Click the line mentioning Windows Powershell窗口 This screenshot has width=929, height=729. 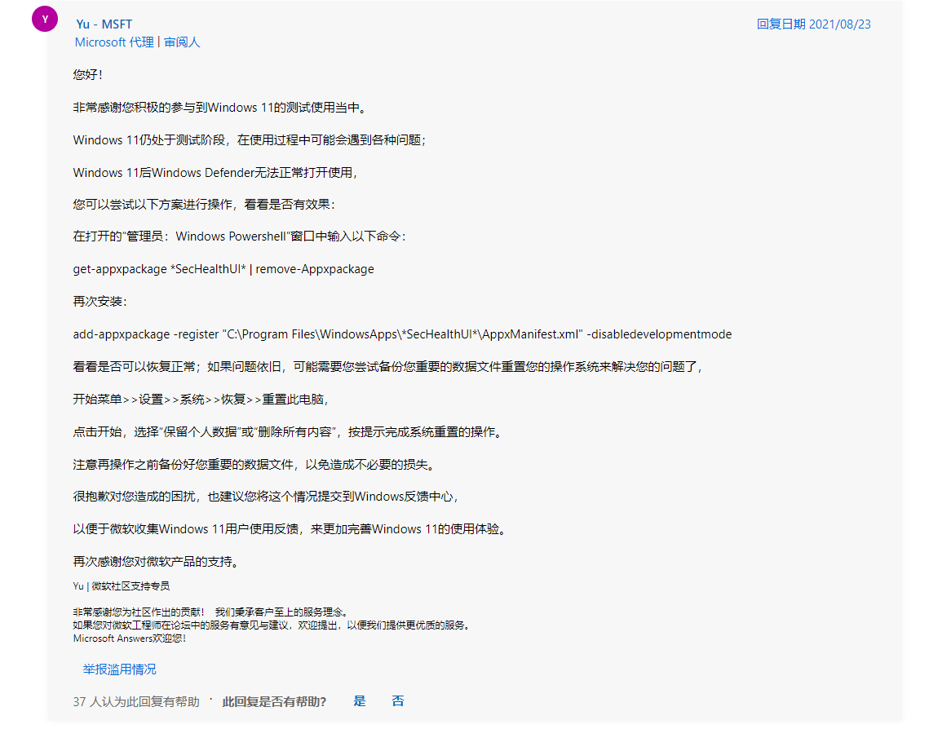tap(239, 236)
